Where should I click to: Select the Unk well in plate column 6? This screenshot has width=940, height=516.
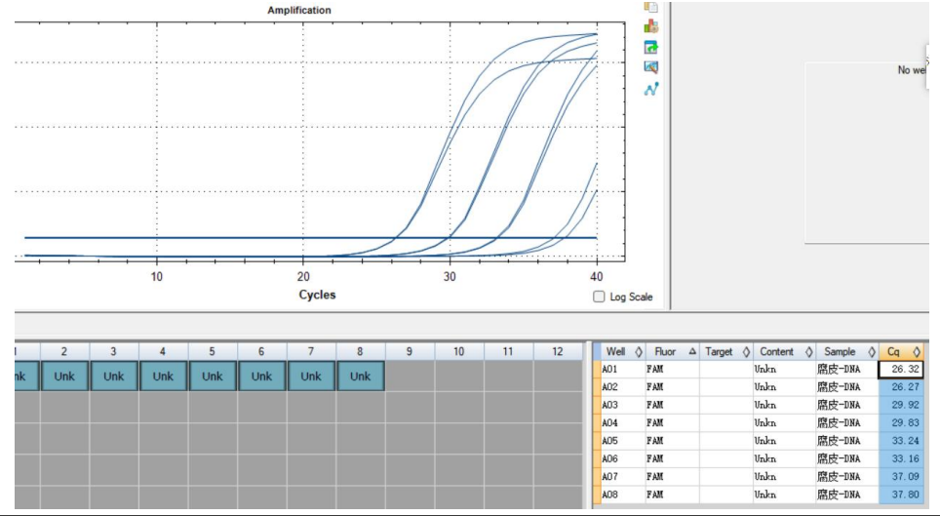coord(261,377)
